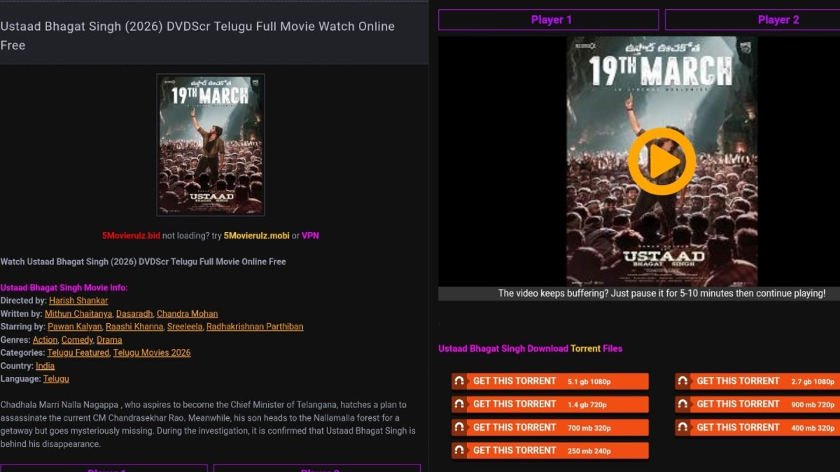840x472 pixels.
Task: Select the Comedy genre link
Action: click(x=77, y=340)
